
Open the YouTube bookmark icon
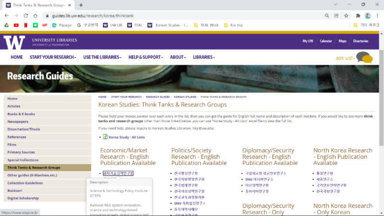point(16,25)
